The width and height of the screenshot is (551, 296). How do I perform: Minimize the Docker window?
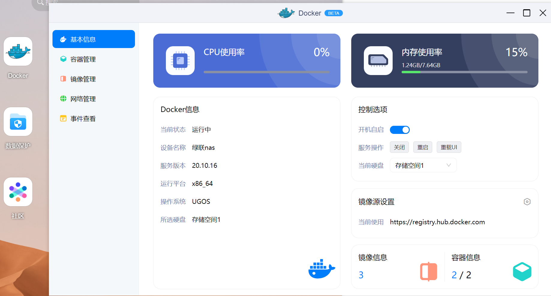click(511, 13)
